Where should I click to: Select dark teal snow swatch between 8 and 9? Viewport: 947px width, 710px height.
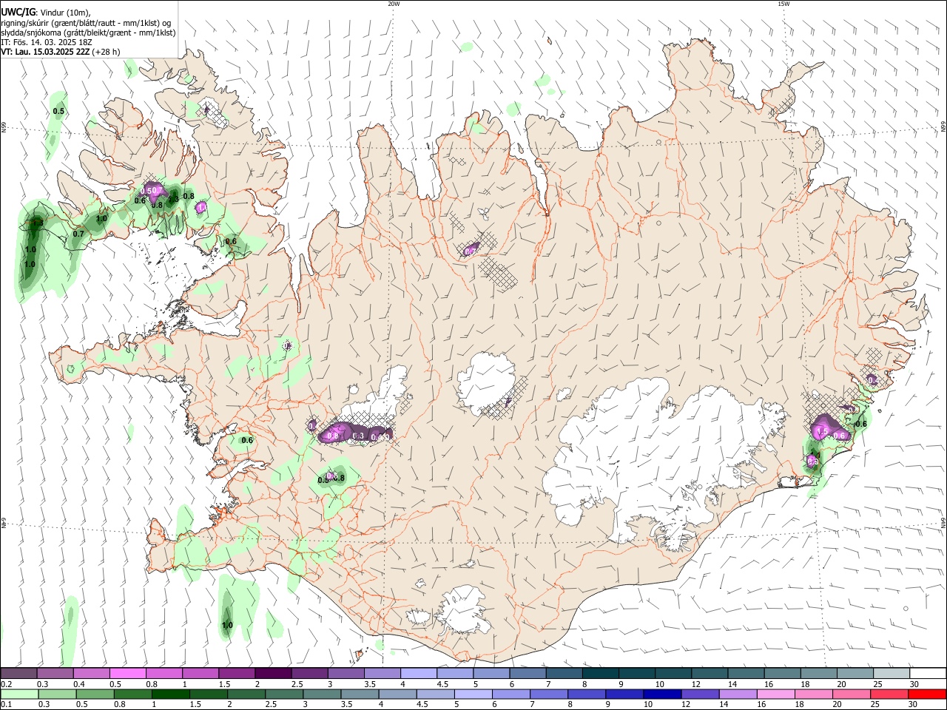pyautogui.click(x=601, y=673)
